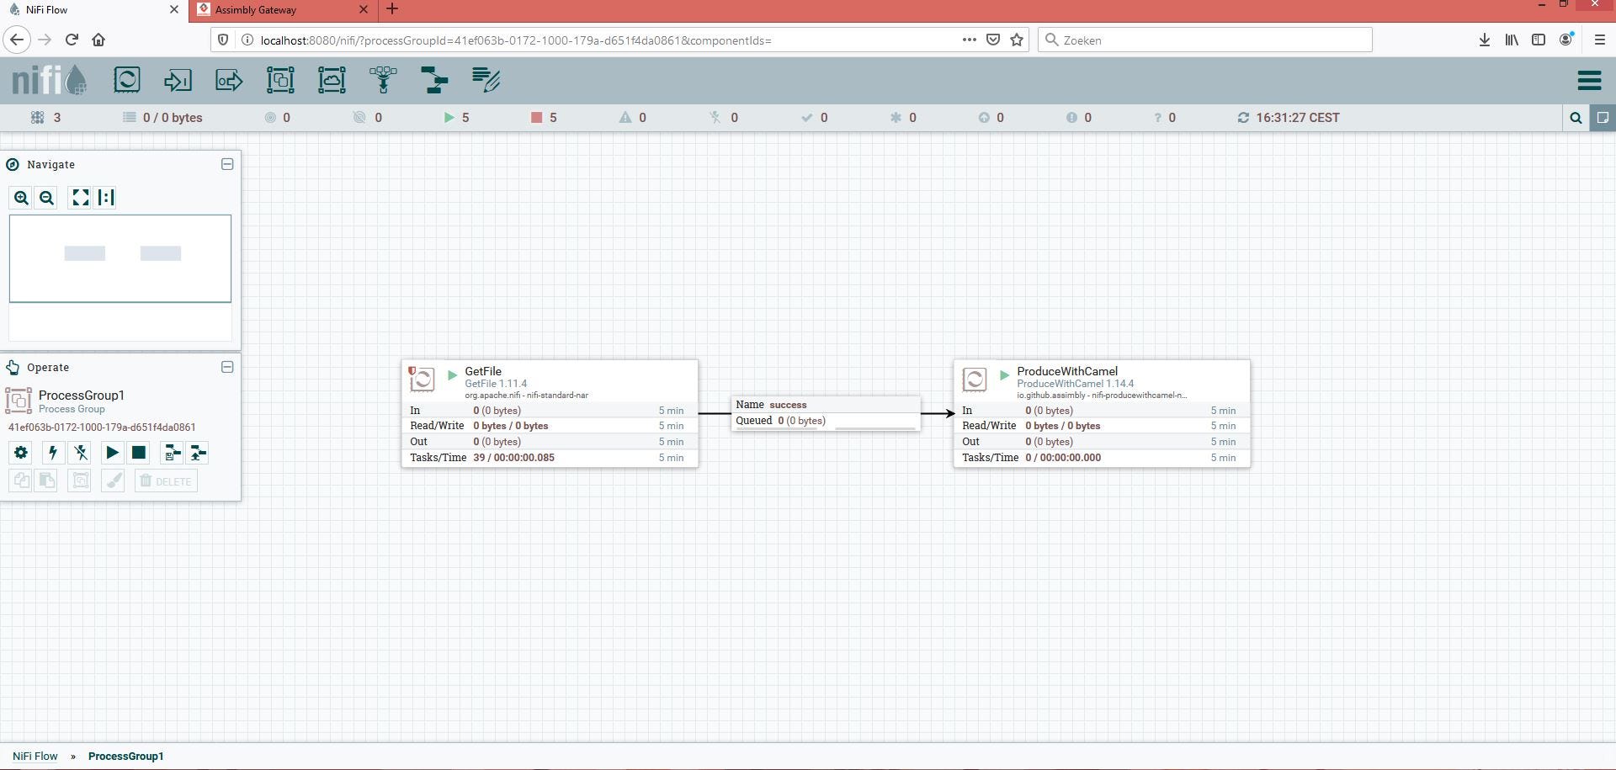The height and width of the screenshot is (770, 1616).
Task: Select the Processor component icon in toolbar
Action: tap(127, 80)
